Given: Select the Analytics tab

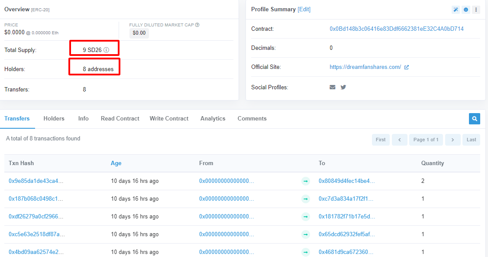Looking at the screenshot, I should (x=213, y=118).
